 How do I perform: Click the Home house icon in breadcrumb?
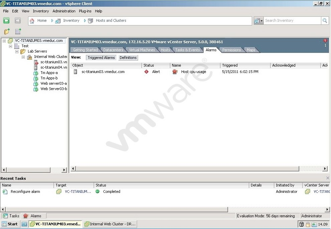point(32,21)
